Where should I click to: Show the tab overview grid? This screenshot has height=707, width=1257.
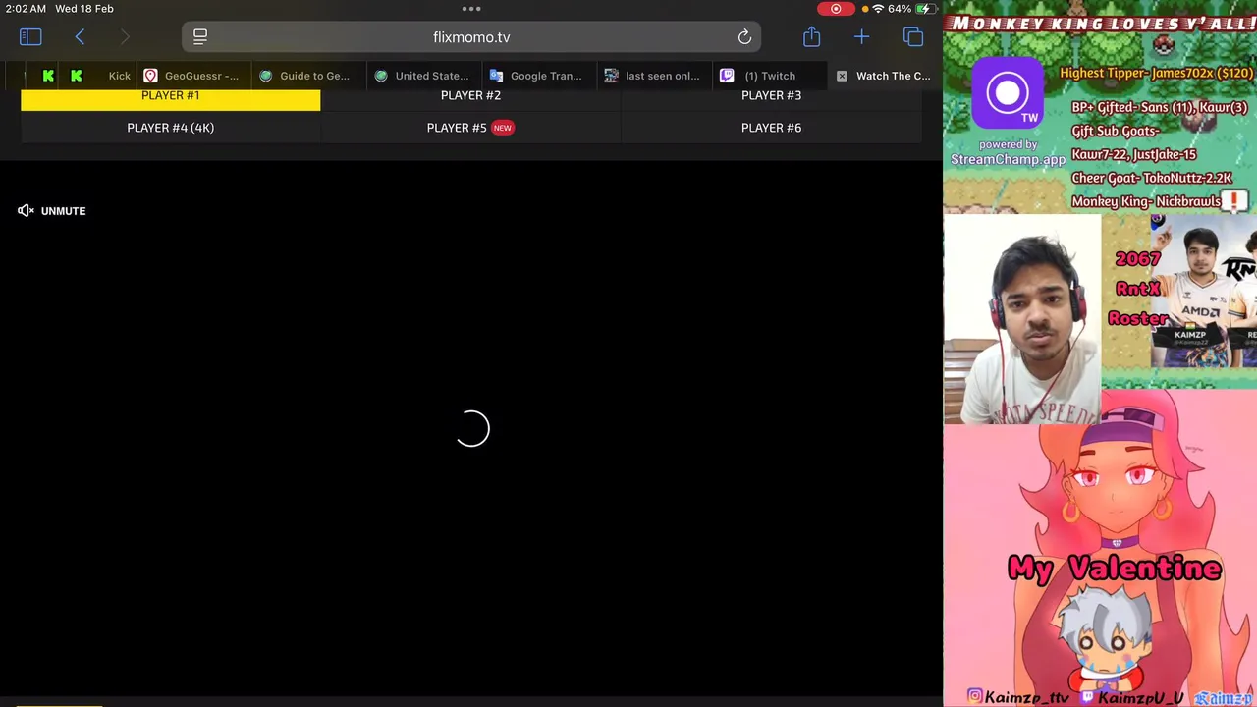[913, 37]
